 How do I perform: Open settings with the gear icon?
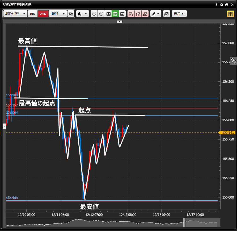click(221, 5)
